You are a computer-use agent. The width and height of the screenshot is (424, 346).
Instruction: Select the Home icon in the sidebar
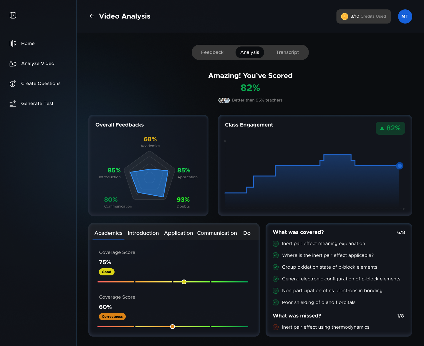[12, 43]
